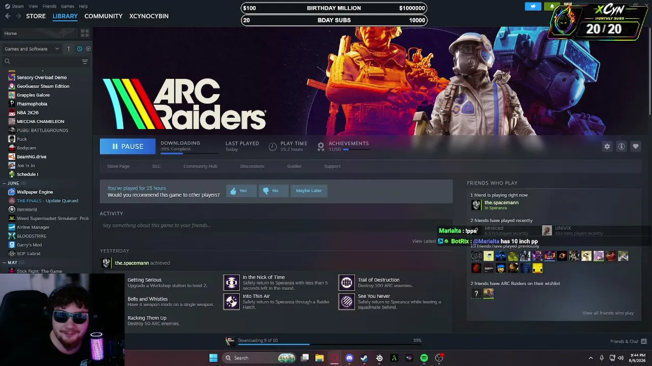
Task: Choose No for the recommendation prompt
Action: pos(274,191)
